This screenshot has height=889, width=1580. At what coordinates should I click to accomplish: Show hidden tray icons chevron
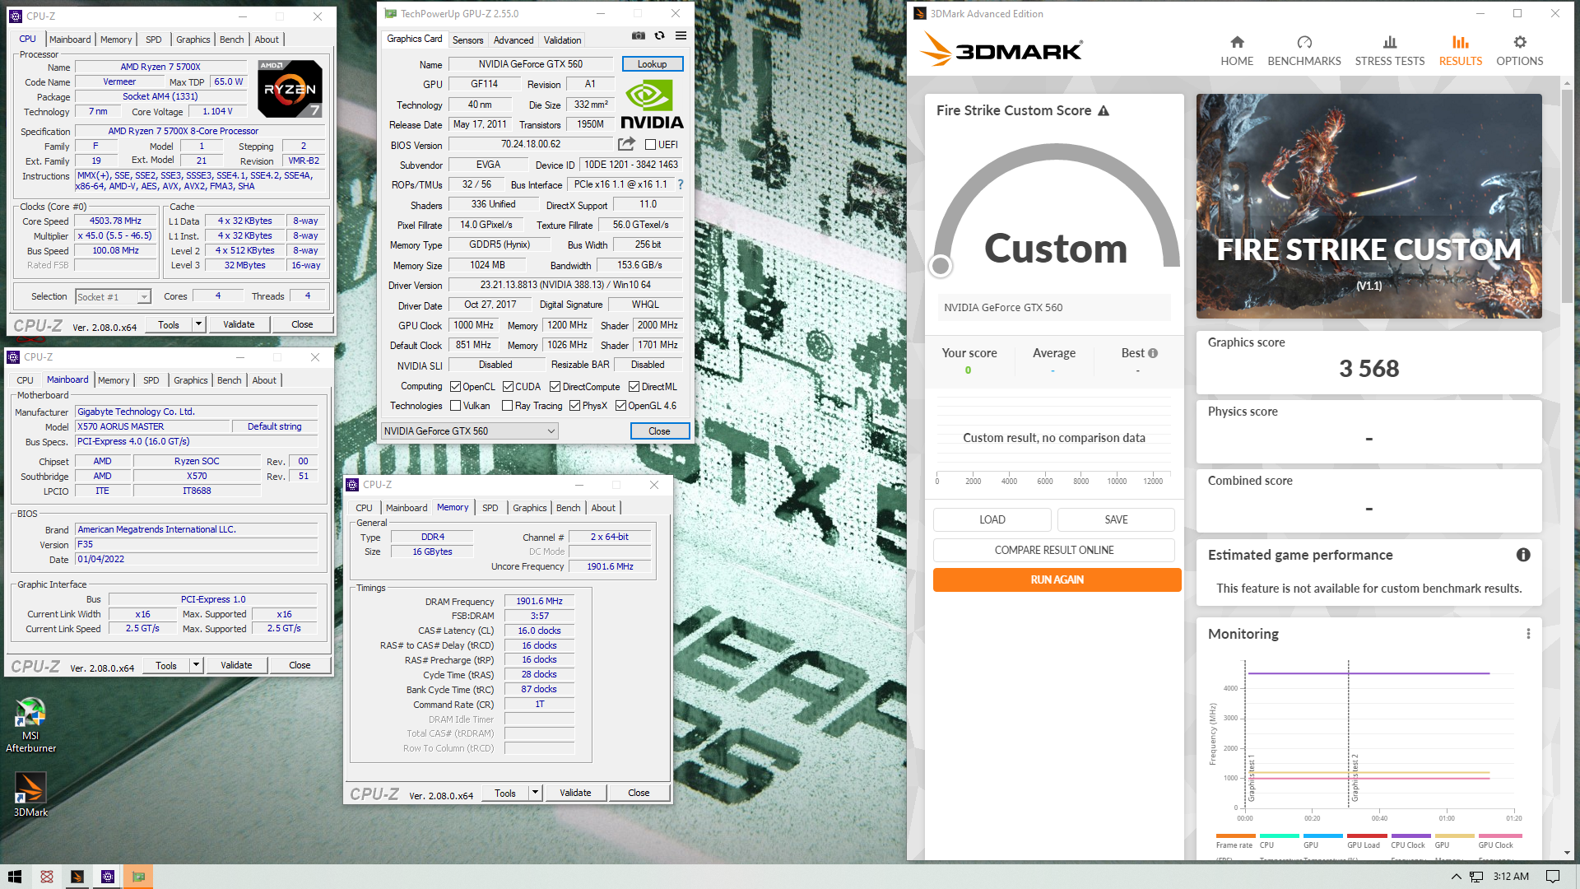[x=1456, y=877]
